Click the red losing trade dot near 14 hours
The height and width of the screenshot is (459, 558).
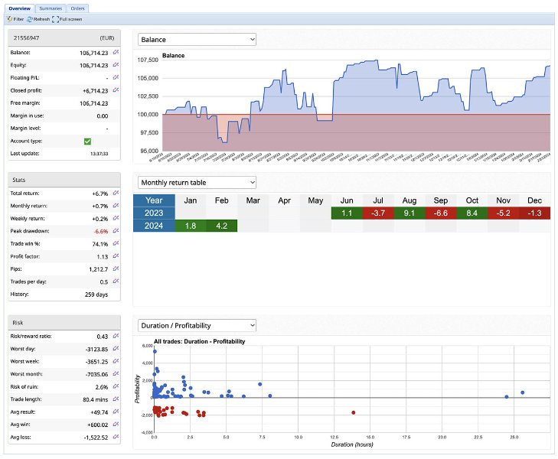click(x=354, y=413)
